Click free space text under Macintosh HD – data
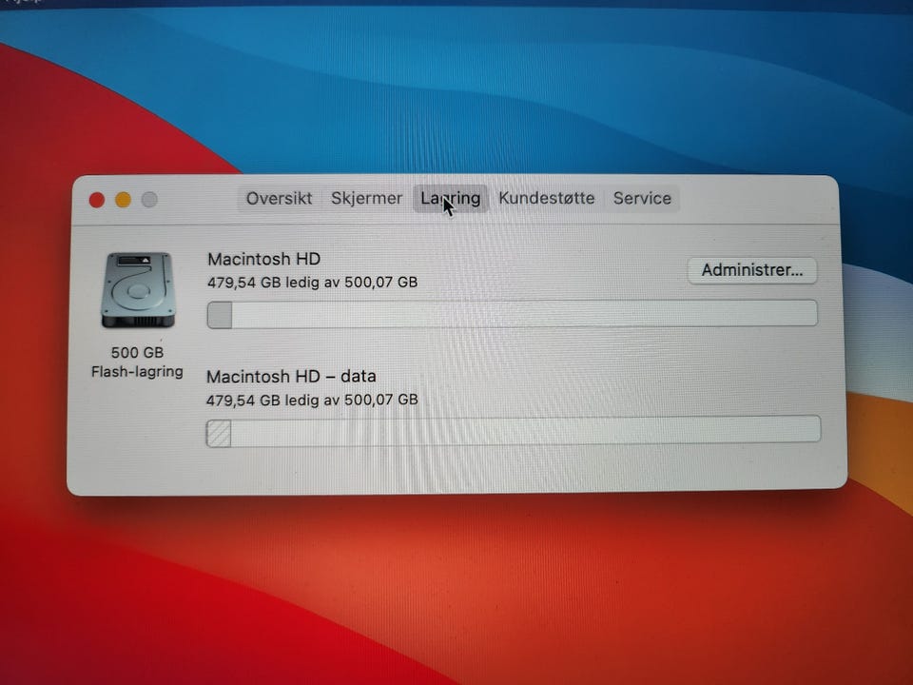The height and width of the screenshot is (685, 913). pyautogui.click(x=312, y=401)
